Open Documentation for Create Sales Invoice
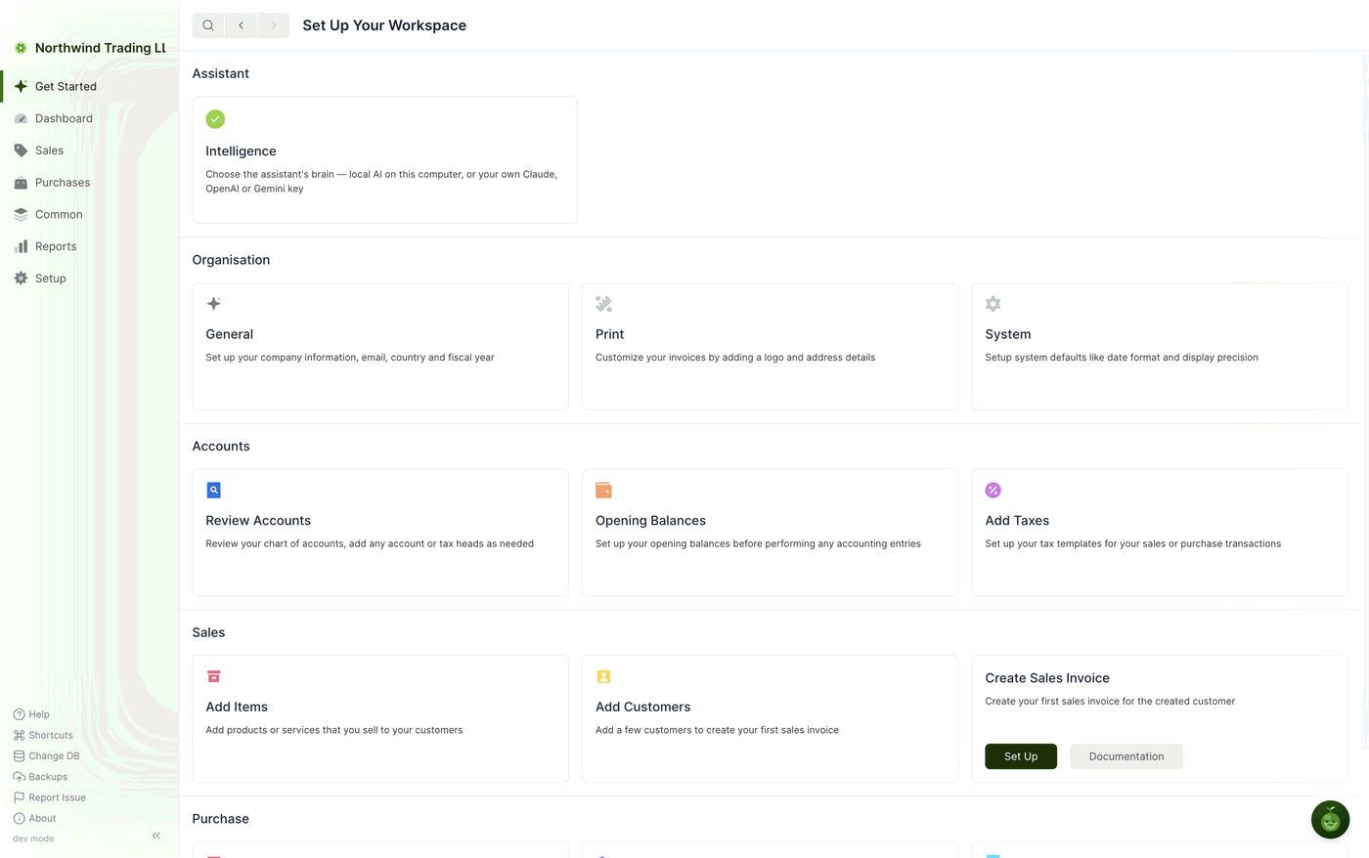 (1126, 756)
